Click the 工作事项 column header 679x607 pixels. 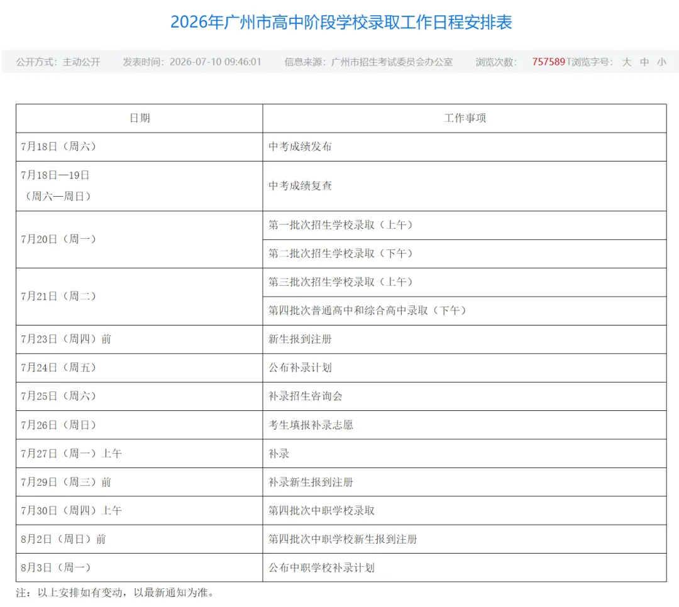pyautogui.click(x=465, y=118)
